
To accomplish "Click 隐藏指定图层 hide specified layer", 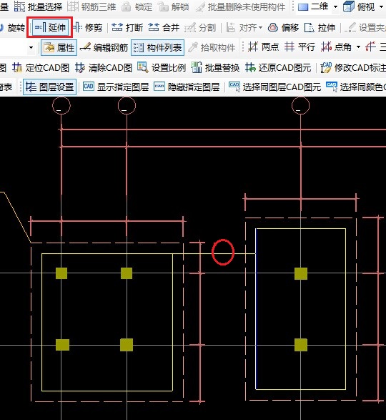I will pos(187,87).
